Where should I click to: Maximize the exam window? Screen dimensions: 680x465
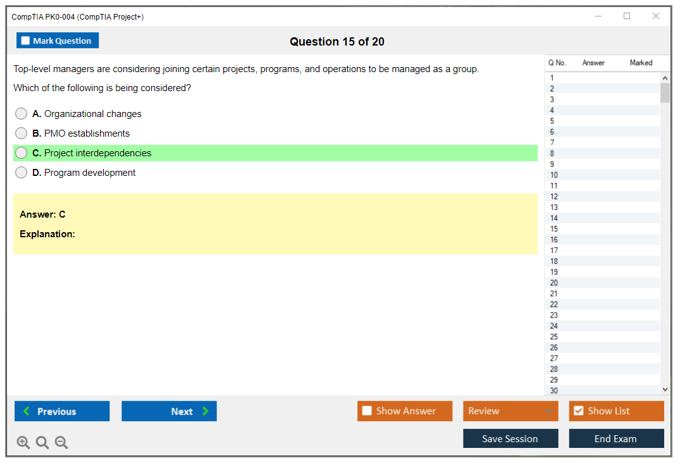[x=627, y=16]
